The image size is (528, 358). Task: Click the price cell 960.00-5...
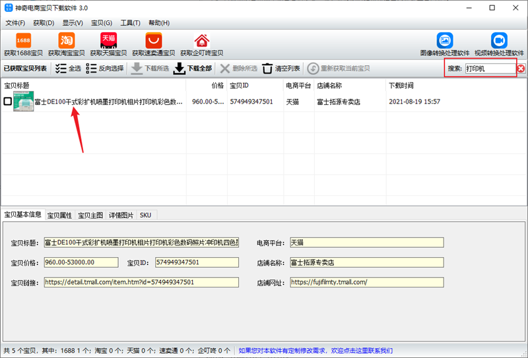pyautogui.click(x=208, y=102)
